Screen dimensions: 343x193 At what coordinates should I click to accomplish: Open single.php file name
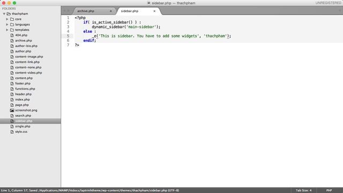23,127
